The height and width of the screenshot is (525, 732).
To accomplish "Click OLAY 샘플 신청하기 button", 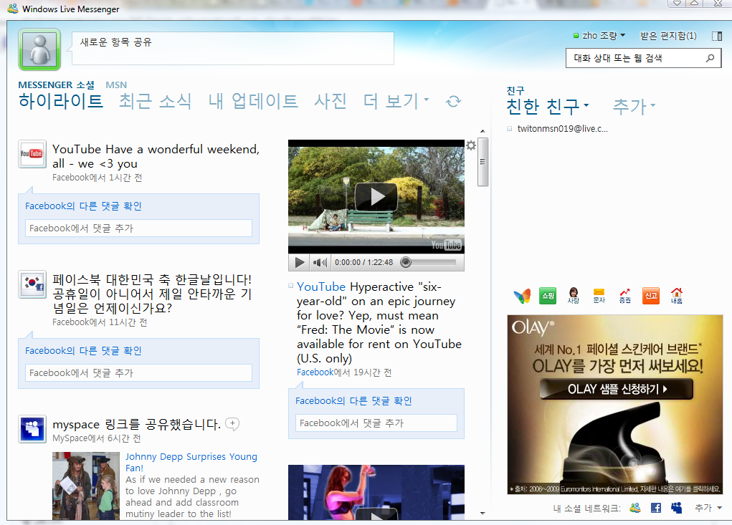I will coord(617,389).
